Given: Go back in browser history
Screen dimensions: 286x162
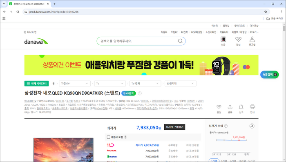Looking at the screenshot, I should [x=4, y=12].
